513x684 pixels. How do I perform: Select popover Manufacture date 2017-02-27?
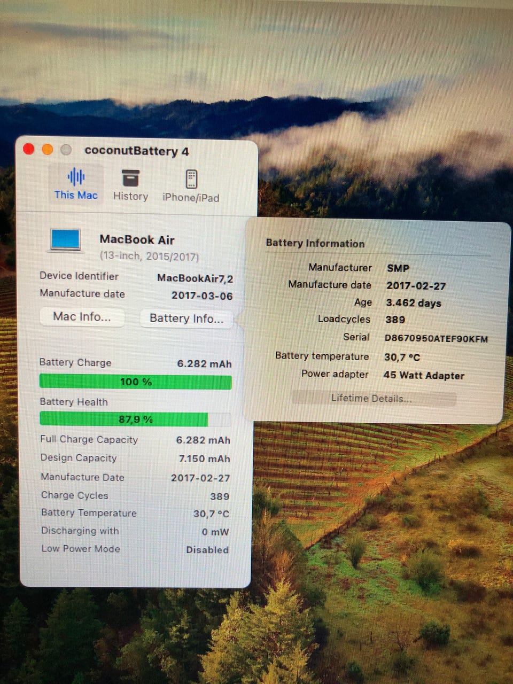pyautogui.click(x=416, y=286)
